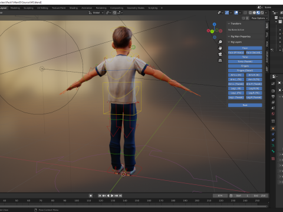Open the Physics properties tab icon
This screenshot has height=212, width=283.
tap(273, 134)
